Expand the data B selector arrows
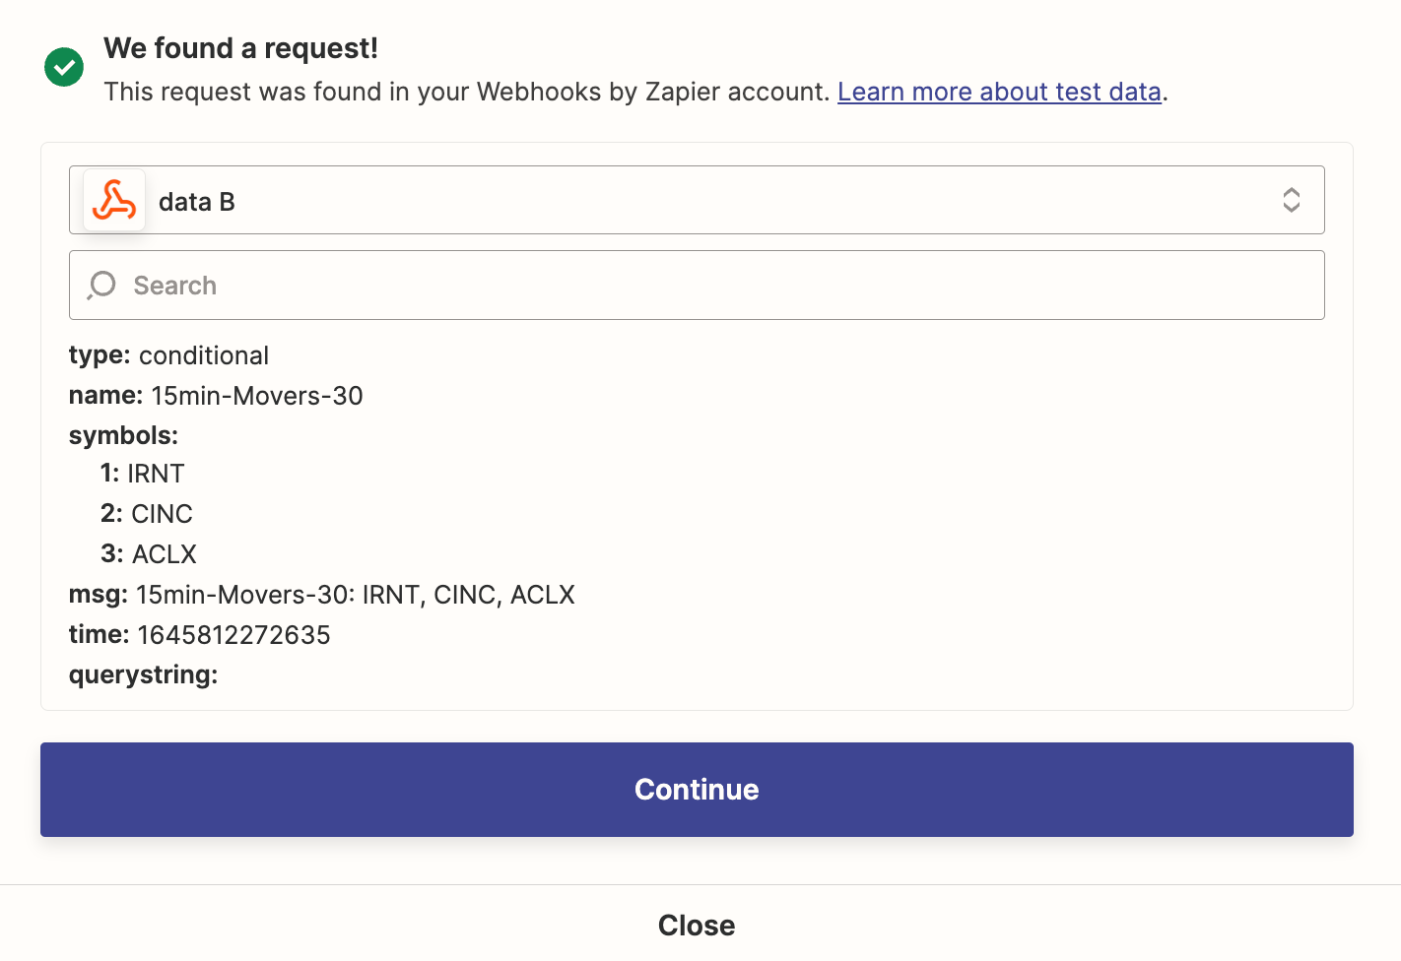Screen dimensions: 1401x961 click(x=1291, y=200)
